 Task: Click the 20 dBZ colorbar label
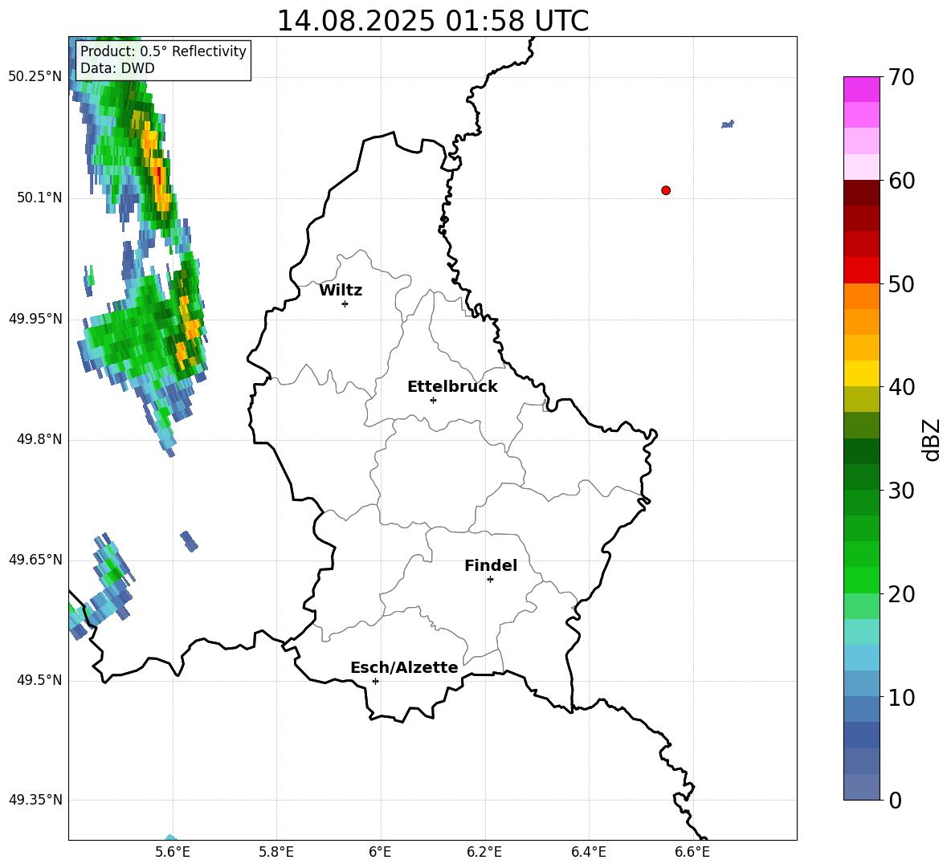point(901,594)
